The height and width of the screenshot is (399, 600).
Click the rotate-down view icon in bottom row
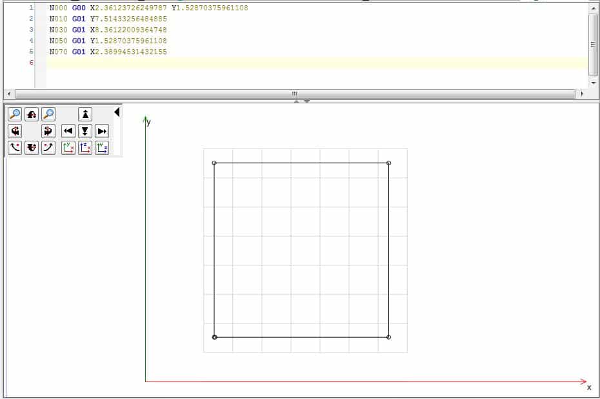click(32, 148)
